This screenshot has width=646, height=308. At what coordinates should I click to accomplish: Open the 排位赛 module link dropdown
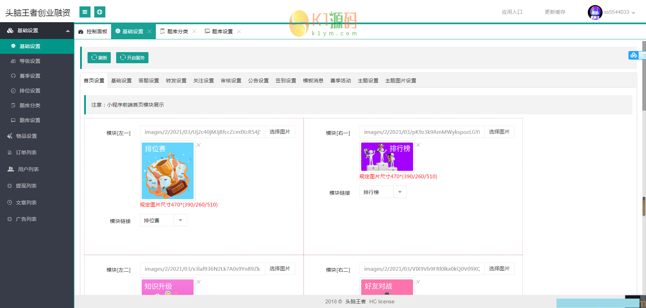coord(180,220)
